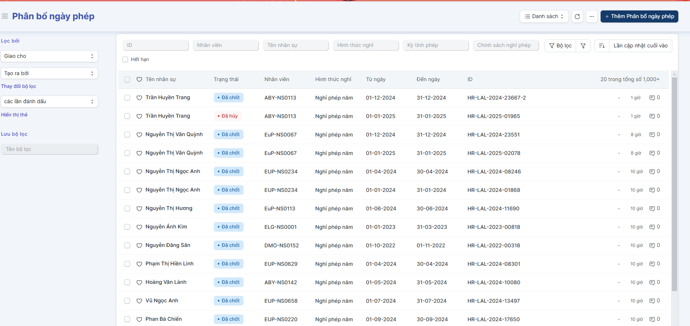Open the Danh sách view switcher
Image resolution: width=690 pixels, height=326 pixels.
(544, 16)
